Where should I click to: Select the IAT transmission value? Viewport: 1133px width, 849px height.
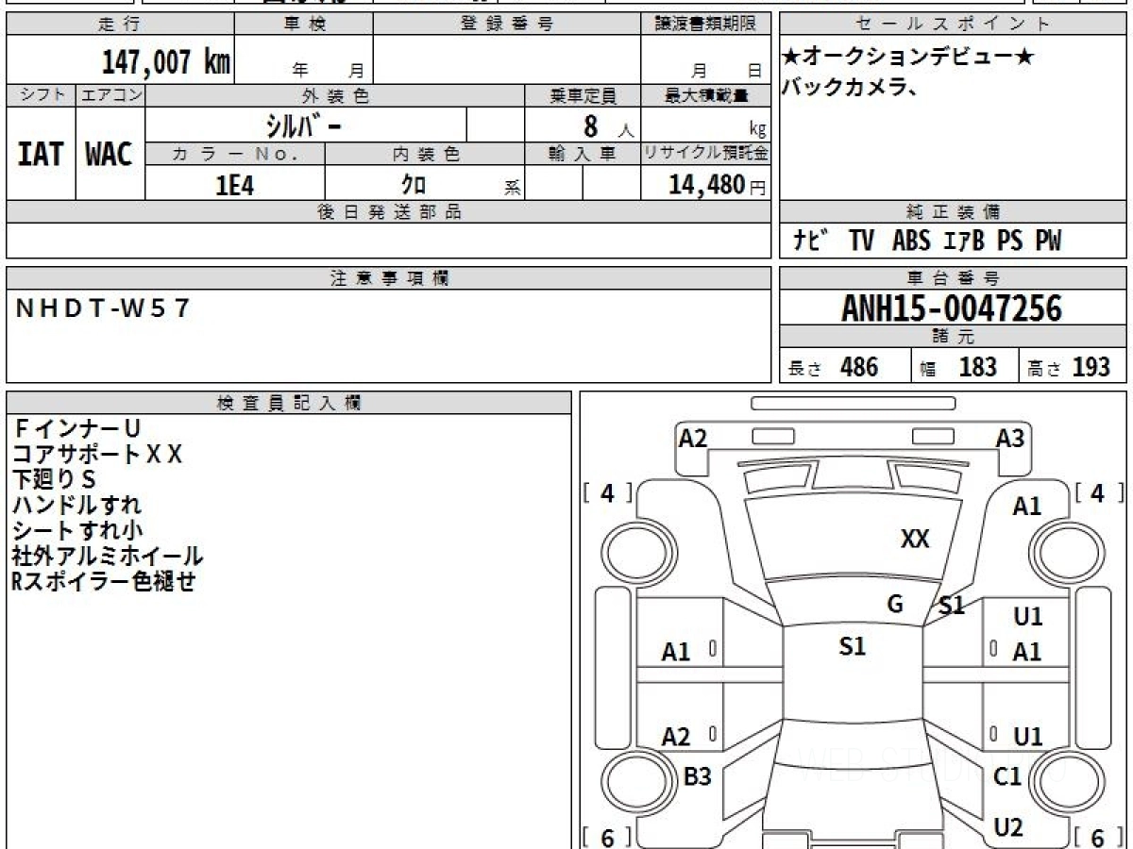pyautogui.click(x=41, y=155)
